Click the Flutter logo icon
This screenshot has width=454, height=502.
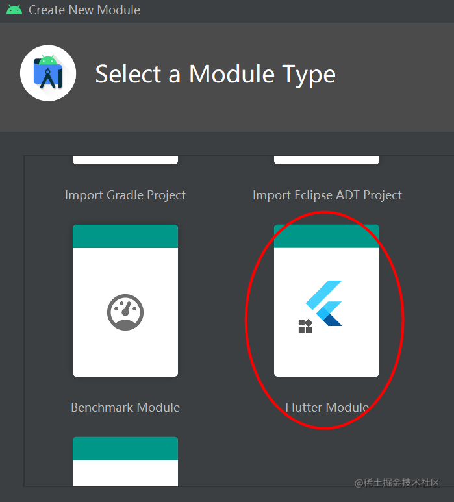click(x=324, y=303)
